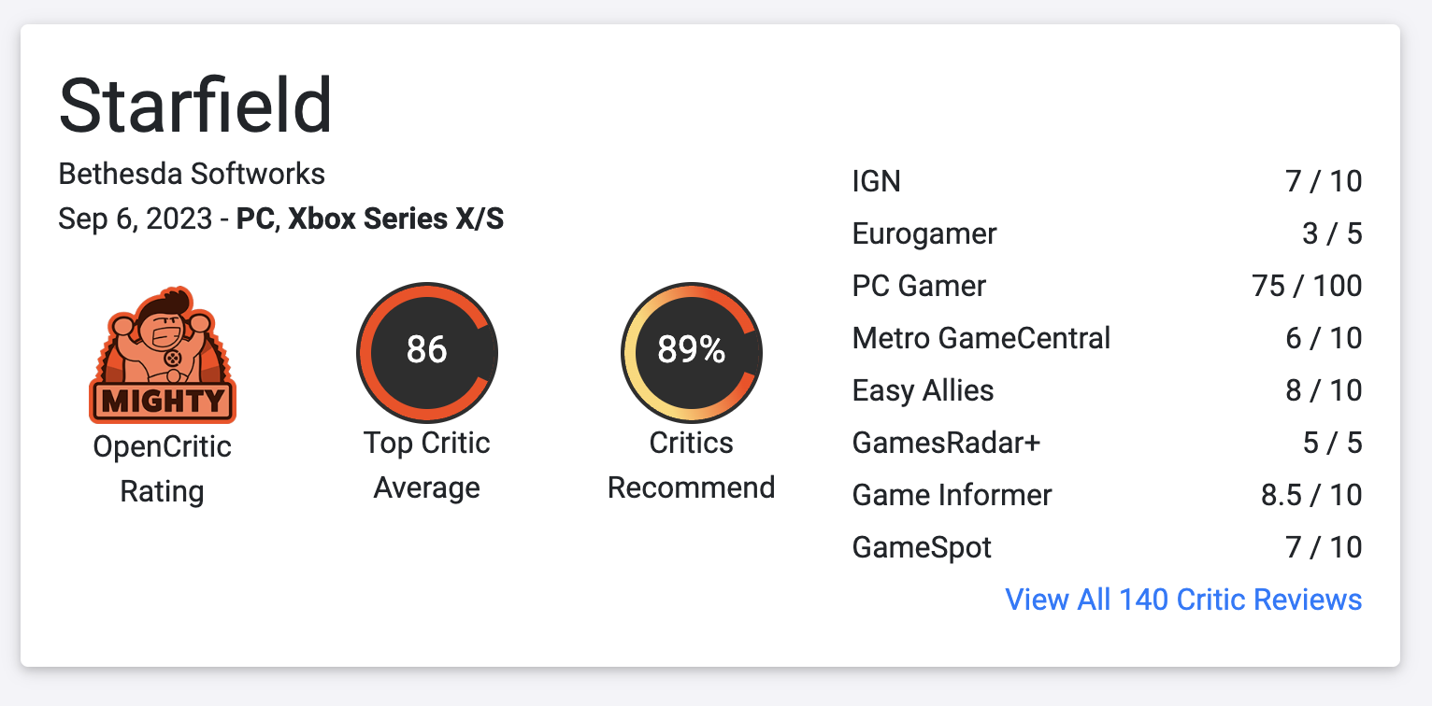Viewport: 1432px width, 706px height.
Task: Select the Bethesda Softworks publisher name
Action: (x=192, y=174)
